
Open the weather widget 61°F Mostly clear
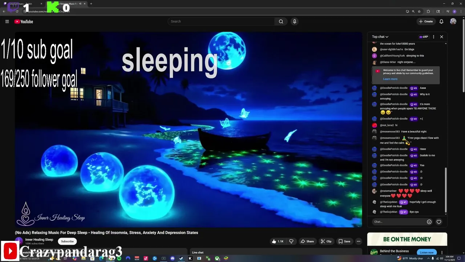410,258
